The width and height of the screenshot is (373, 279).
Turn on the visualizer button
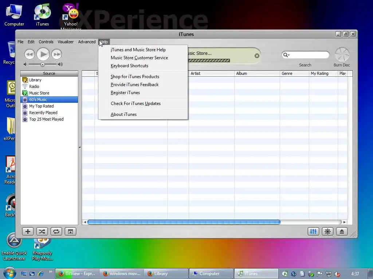click(327, 231)
